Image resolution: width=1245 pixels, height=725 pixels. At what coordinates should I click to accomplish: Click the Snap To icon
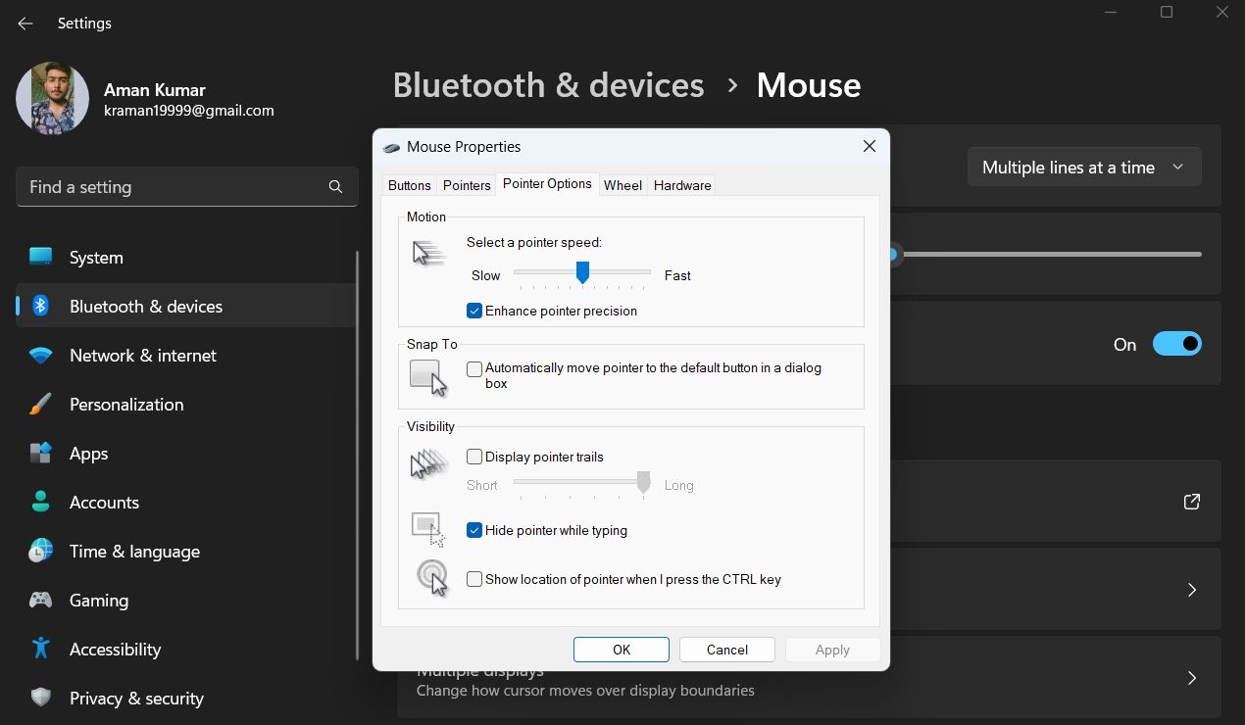coord(428,377)
